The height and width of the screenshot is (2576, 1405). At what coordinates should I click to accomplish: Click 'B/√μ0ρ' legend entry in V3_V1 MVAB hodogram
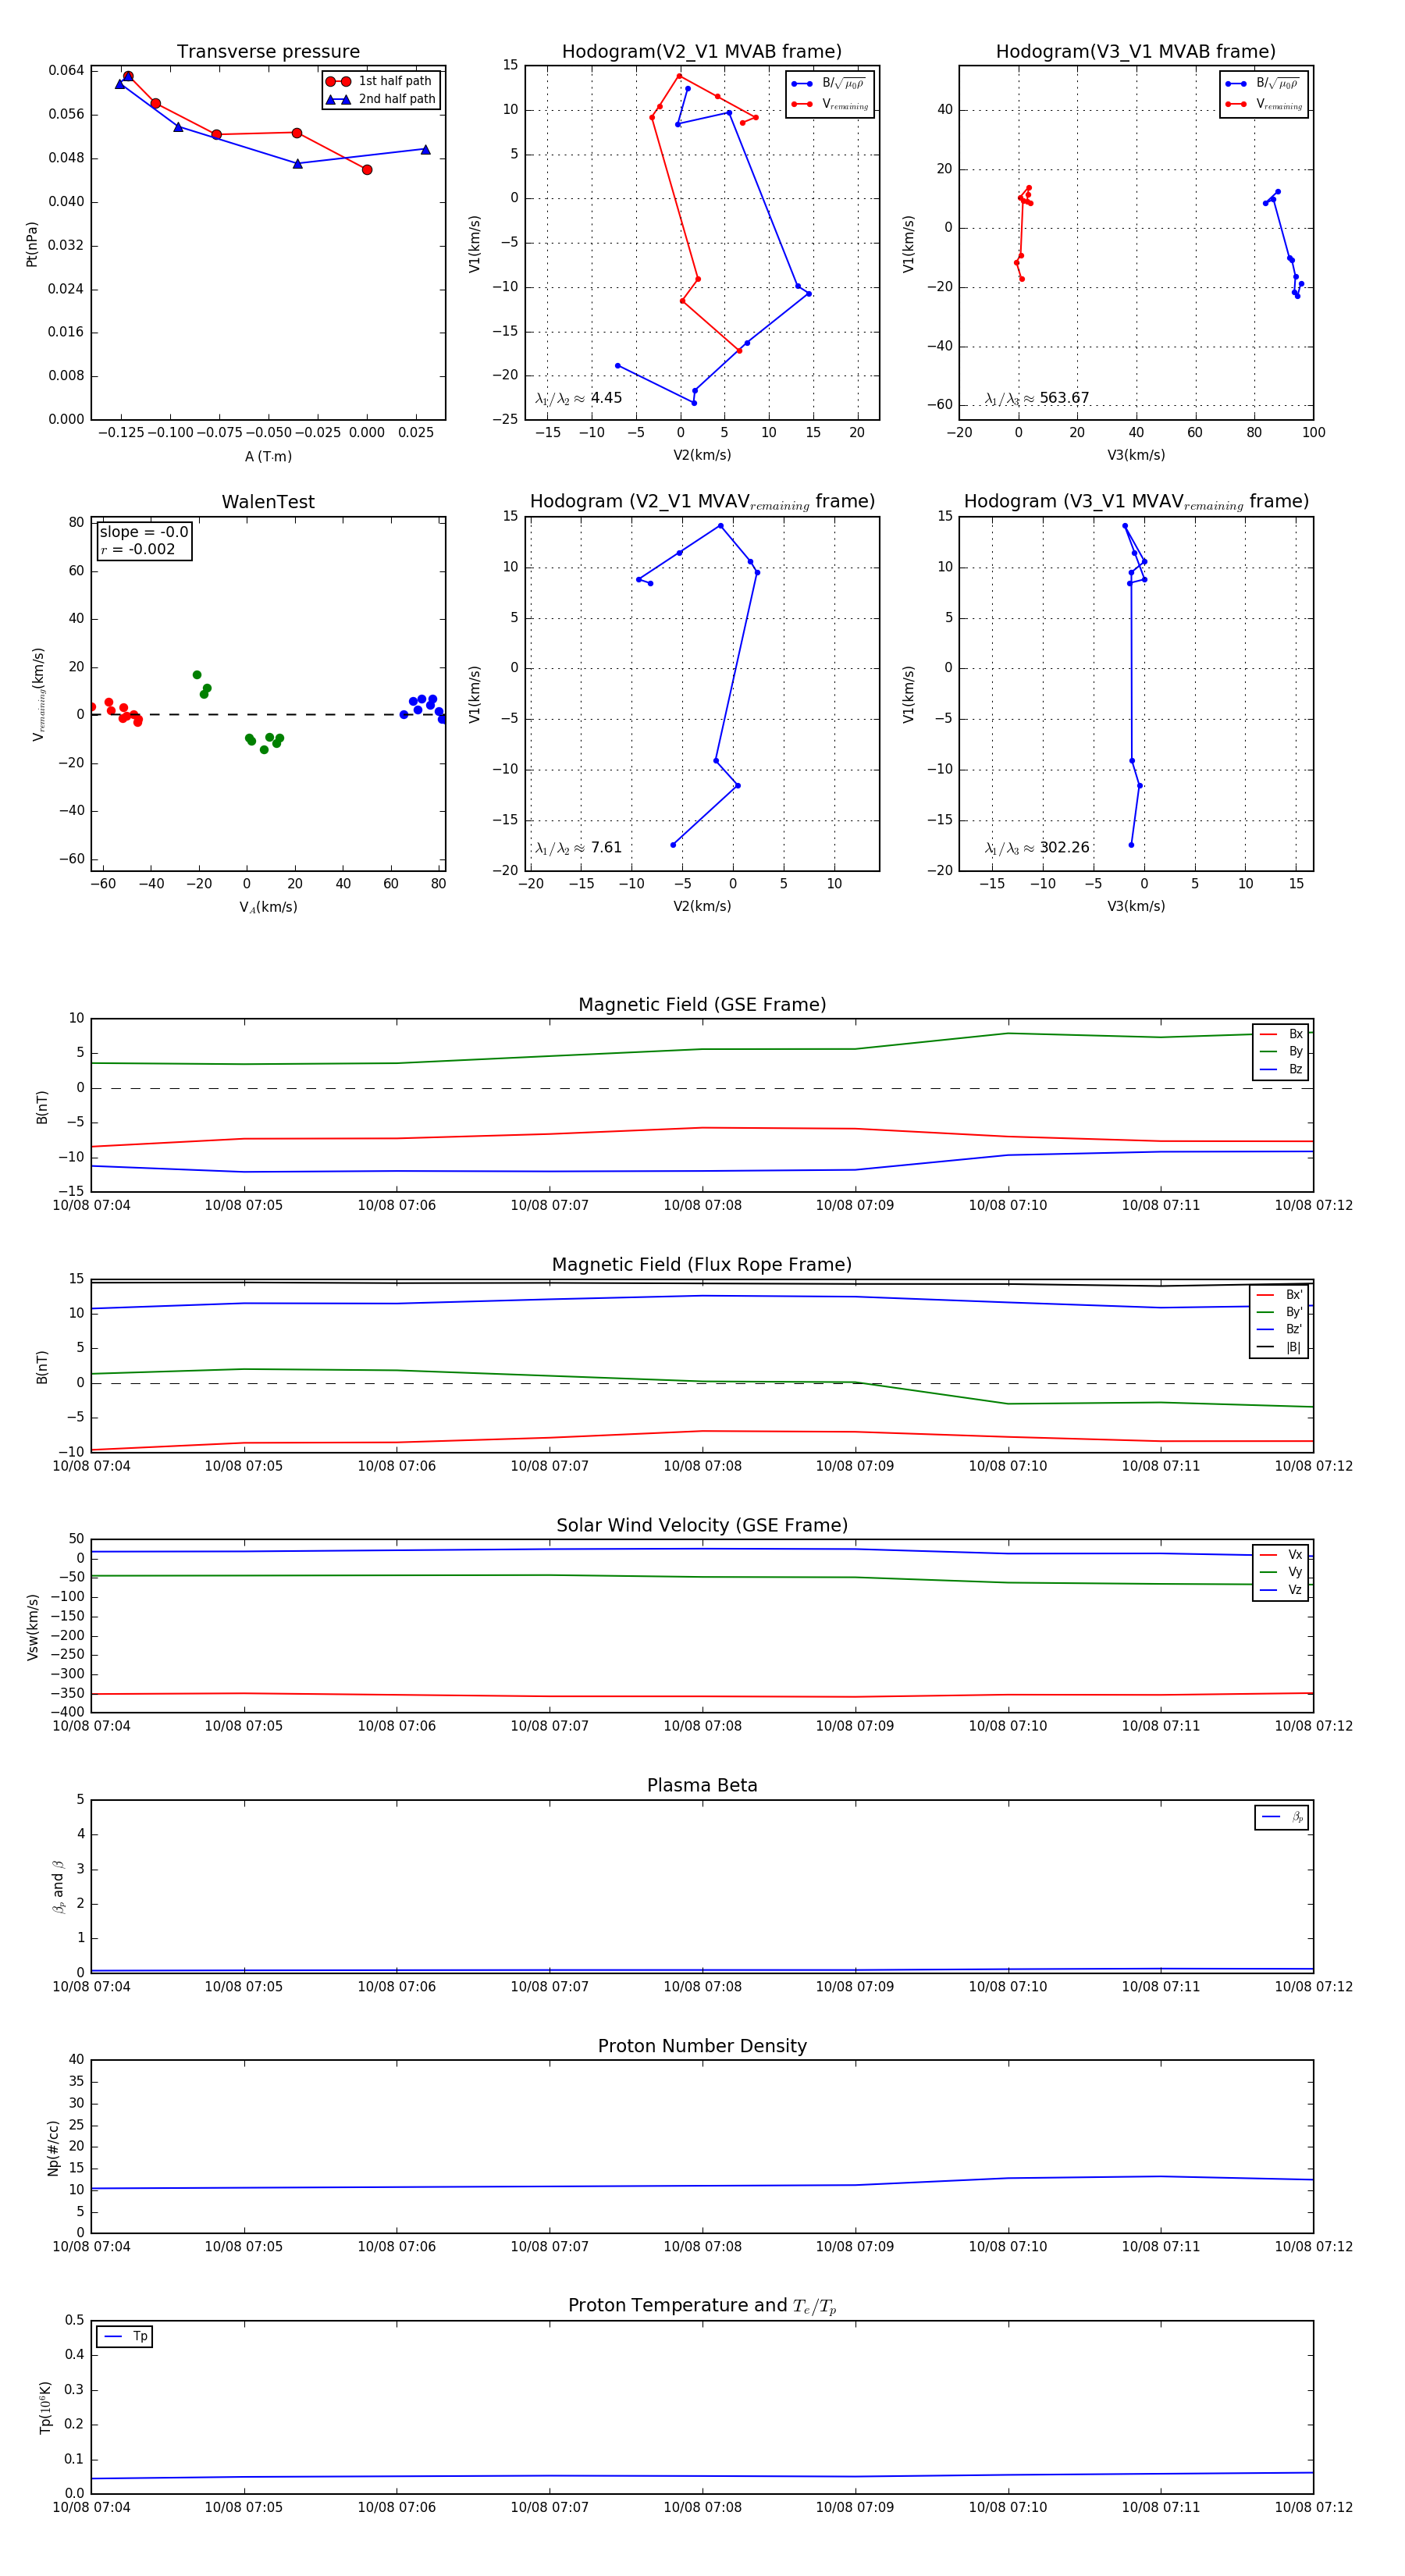(1263, 84)
